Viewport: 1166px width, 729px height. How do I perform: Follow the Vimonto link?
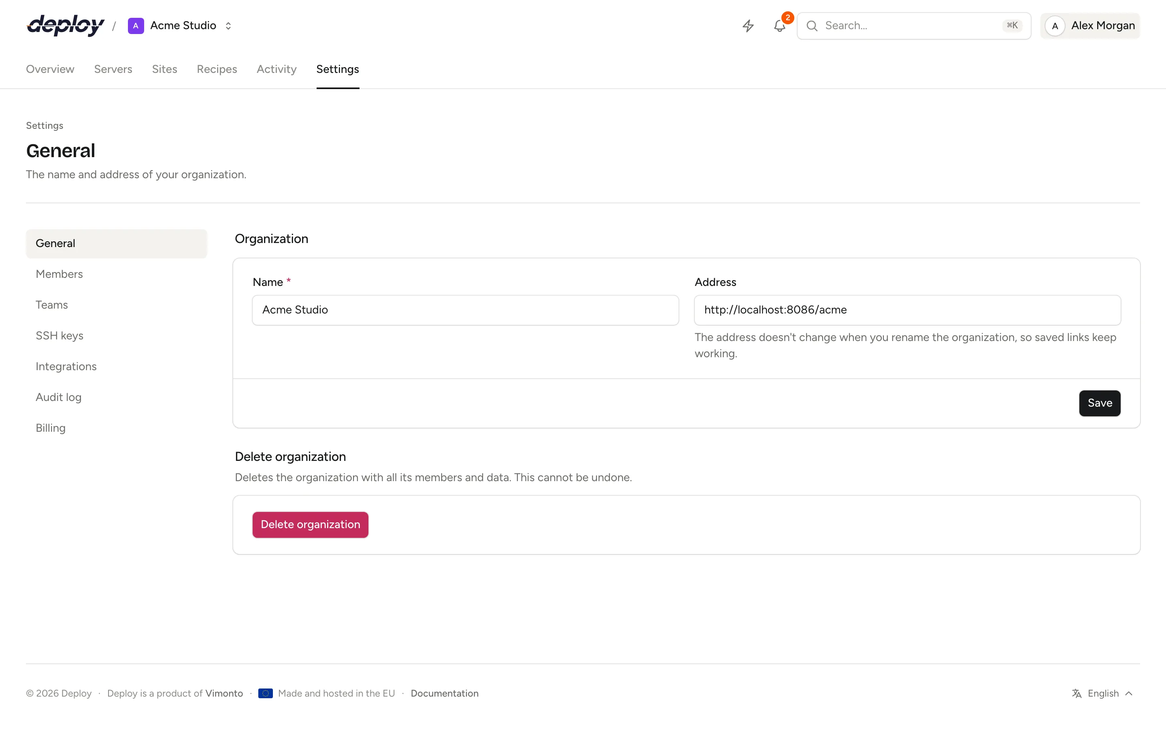[x=224, y=693]
